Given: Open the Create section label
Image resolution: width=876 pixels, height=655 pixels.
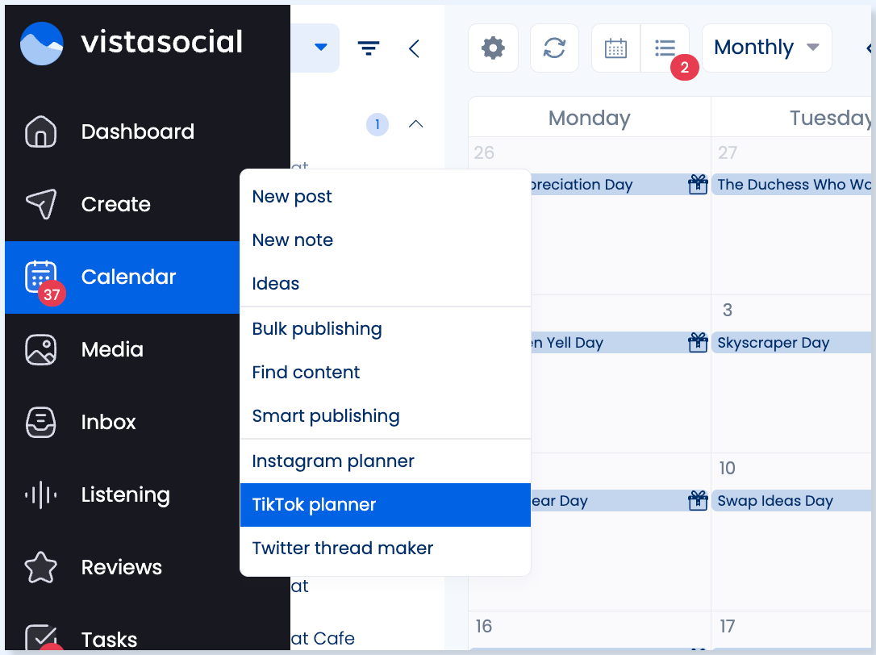Looking at the screenshot, I should tap(115, 205).
